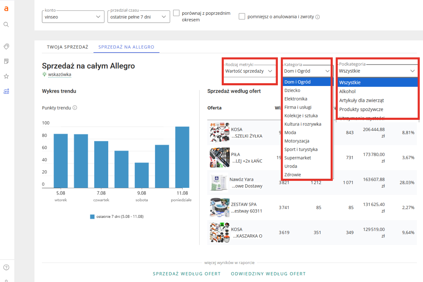Click sales value 131 625,40 zł
The height and width of the screenshot is (282, 423).
tap(374, 208)
